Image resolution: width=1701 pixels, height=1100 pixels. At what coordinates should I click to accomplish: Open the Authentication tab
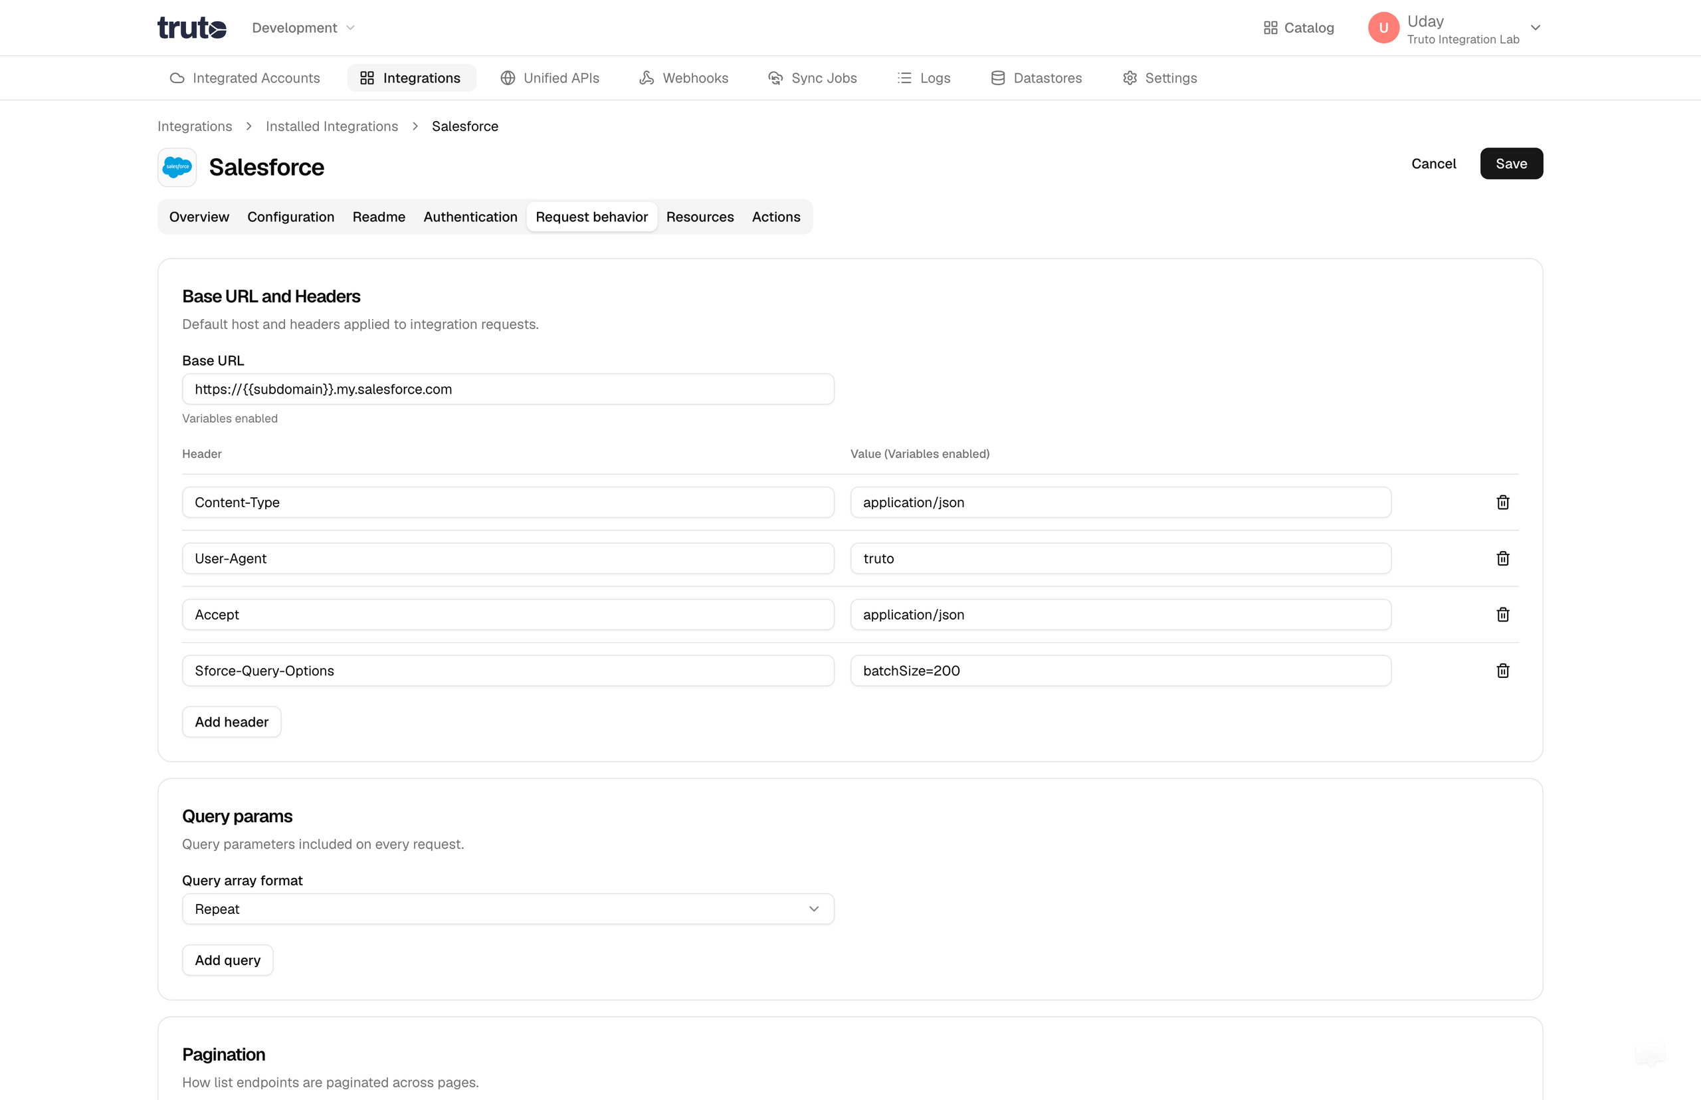(470, 217)
